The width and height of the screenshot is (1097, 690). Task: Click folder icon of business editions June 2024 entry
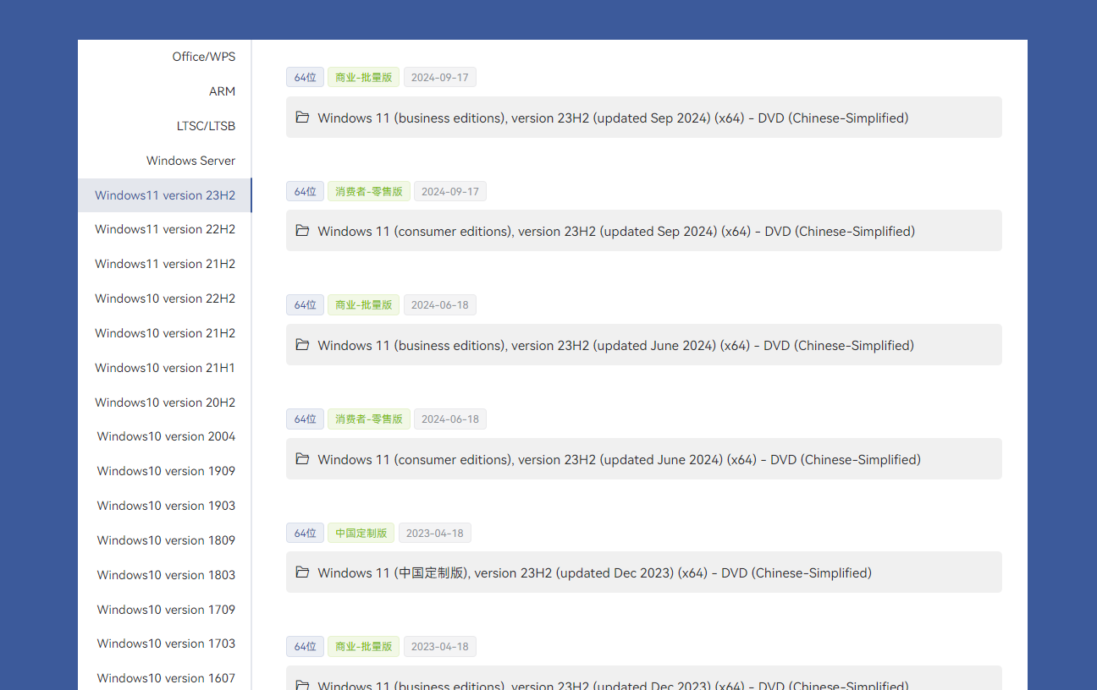302,344
